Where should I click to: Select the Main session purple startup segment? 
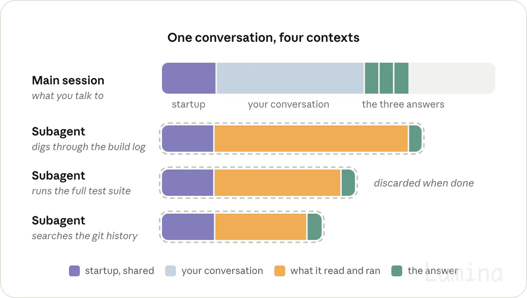pos(189,78)
